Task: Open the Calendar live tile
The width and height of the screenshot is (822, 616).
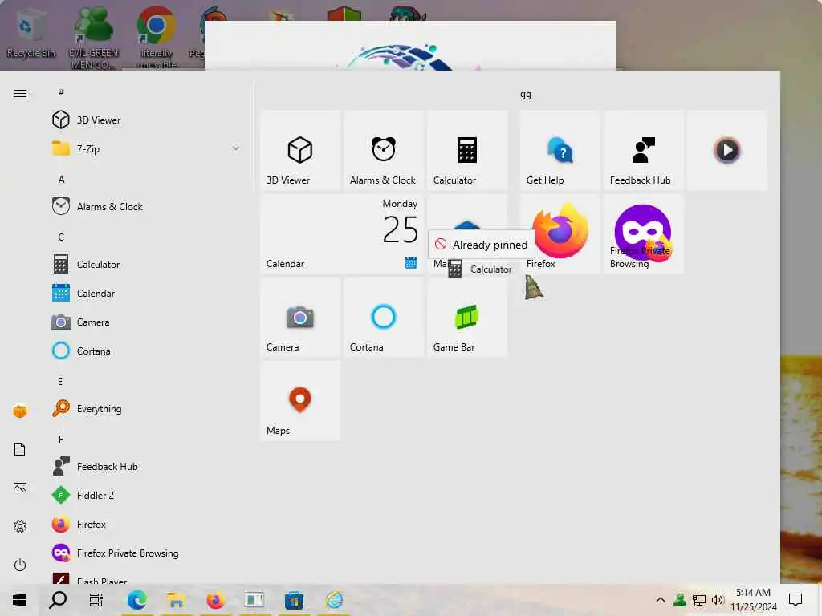Action: pos(342,233)
